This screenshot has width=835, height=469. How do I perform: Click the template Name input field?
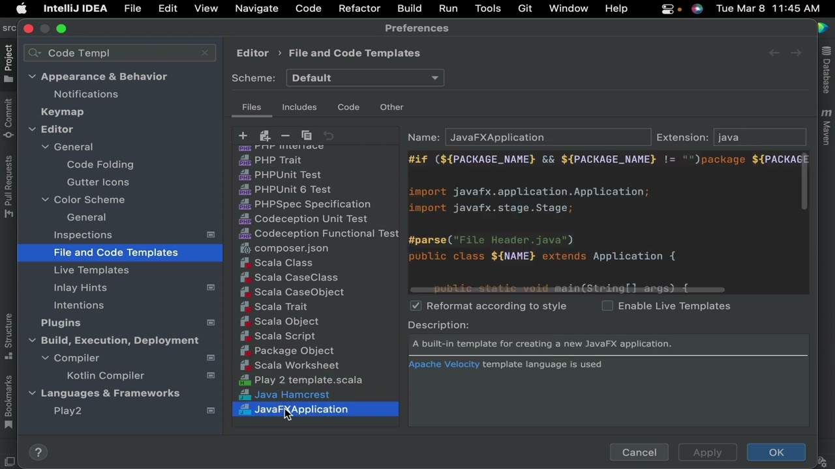(x=548, y=137)
